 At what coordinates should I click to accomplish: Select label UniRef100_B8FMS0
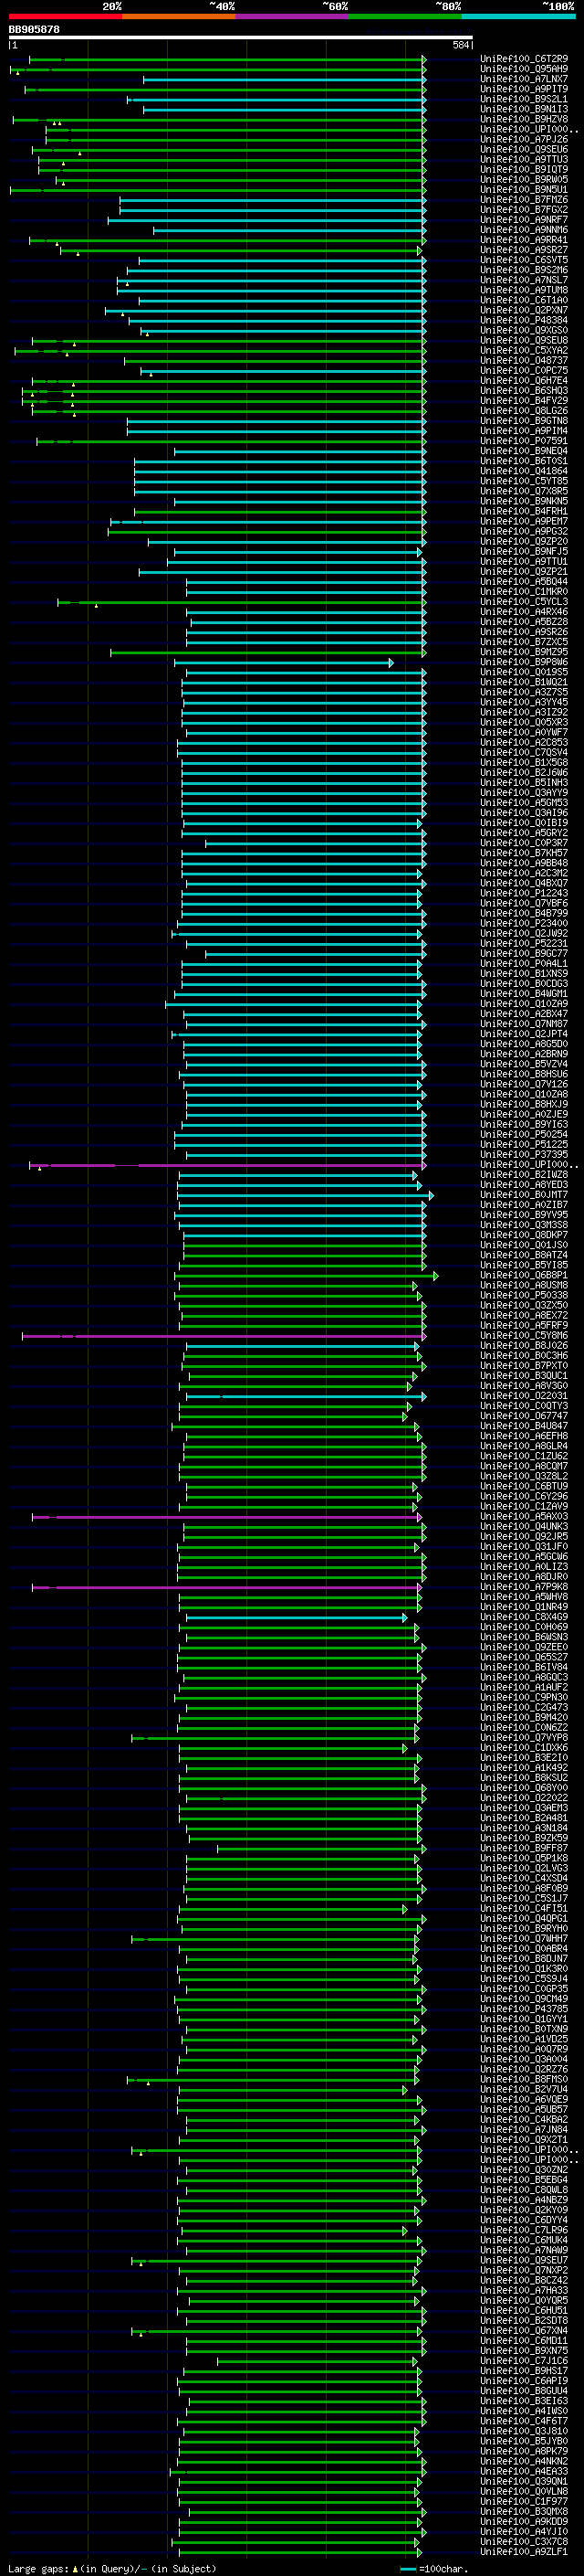click(x=524, y=2080)
